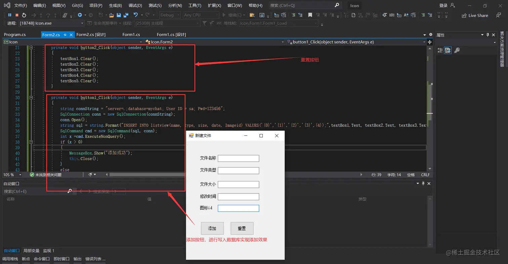Viewport: 508px width, 264px height.
Task: Open a file using the folder icon
Action: 111,15
